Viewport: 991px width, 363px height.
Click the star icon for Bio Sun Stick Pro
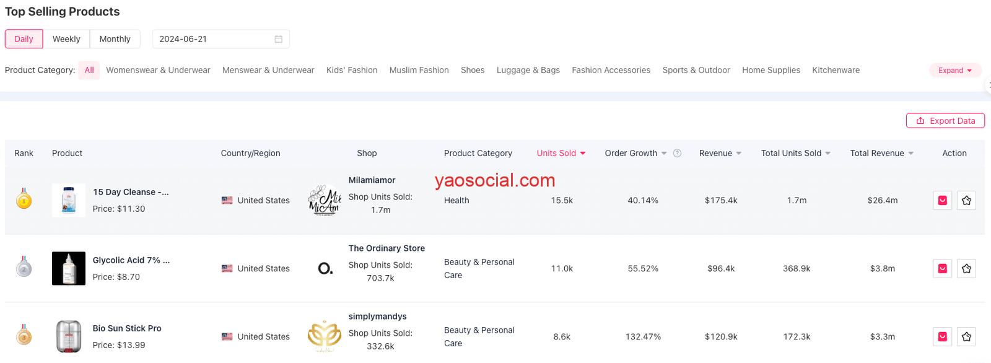pyautogui.click(x=966, y=336)
